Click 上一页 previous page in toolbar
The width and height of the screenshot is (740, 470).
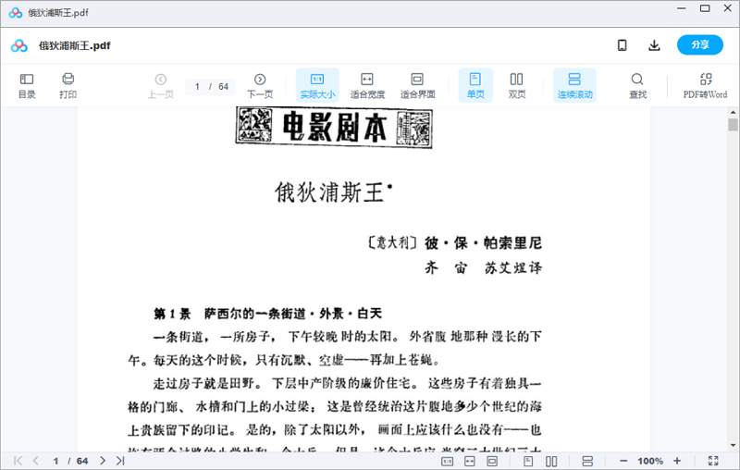161,85
